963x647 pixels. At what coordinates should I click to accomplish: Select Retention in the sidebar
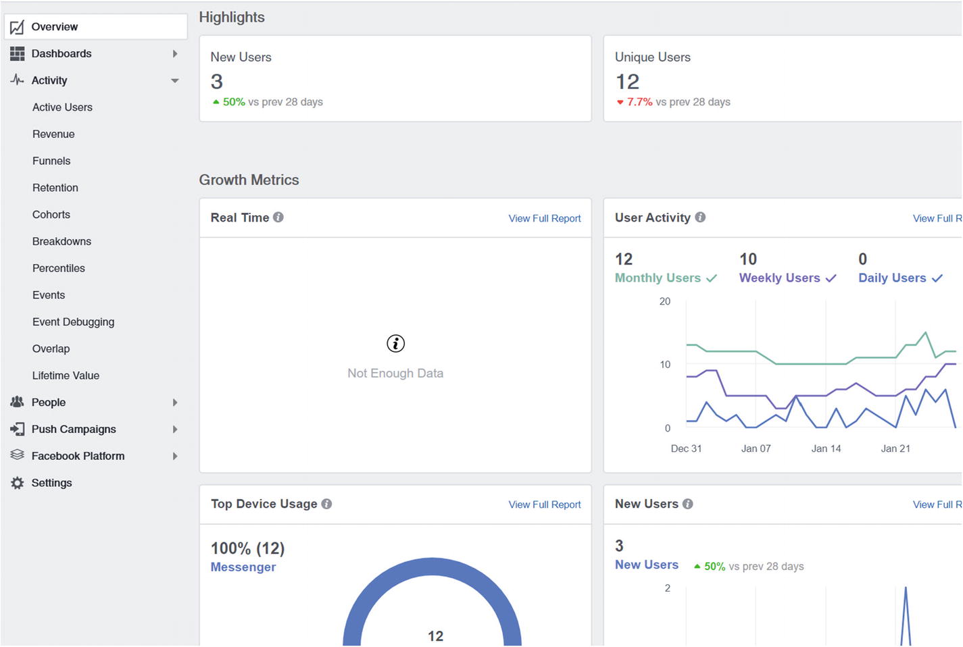click(x=55, y=188)
